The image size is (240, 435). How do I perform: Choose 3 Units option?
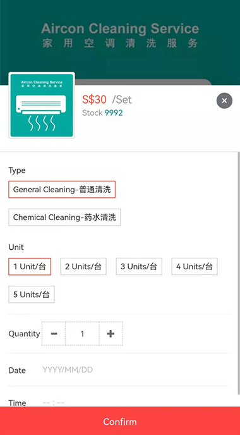[139, 267]
